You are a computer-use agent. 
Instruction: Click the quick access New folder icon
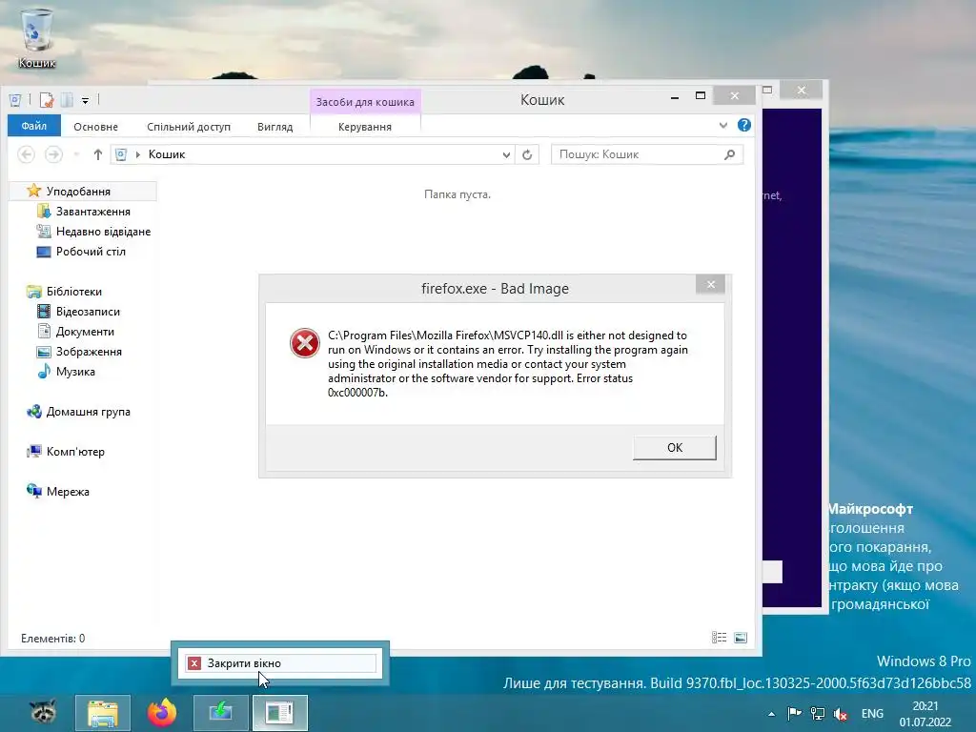point(68,99)
